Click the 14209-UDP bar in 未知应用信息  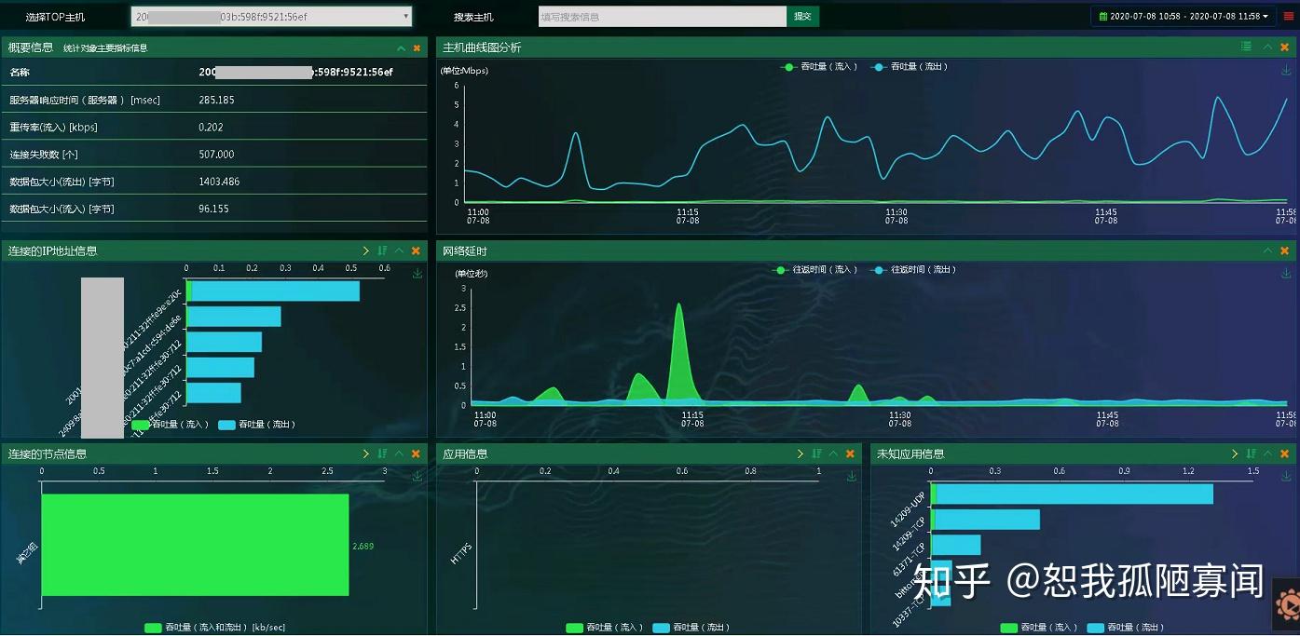(1072, 494)
